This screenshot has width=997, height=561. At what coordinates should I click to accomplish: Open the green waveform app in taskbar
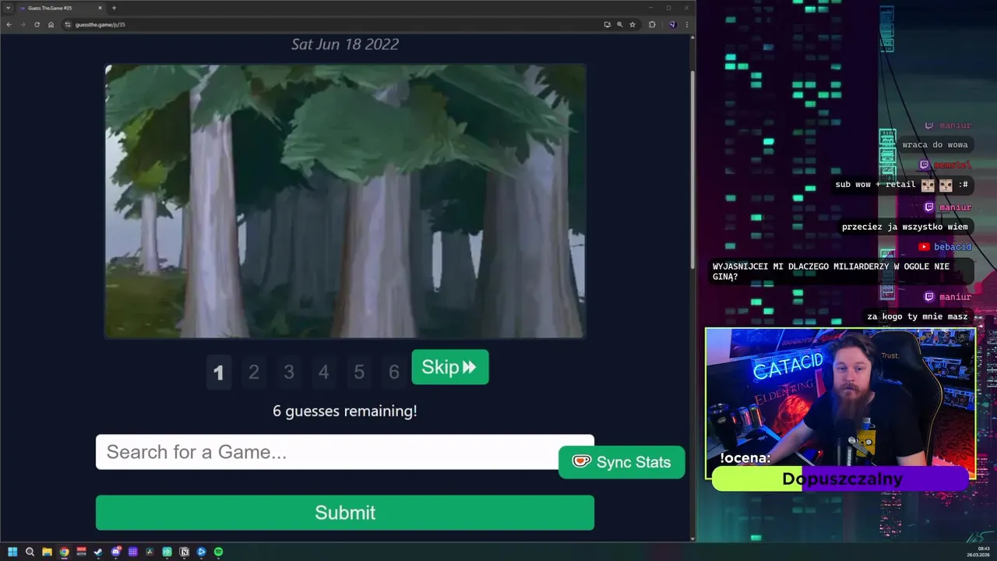click(167, 552)
